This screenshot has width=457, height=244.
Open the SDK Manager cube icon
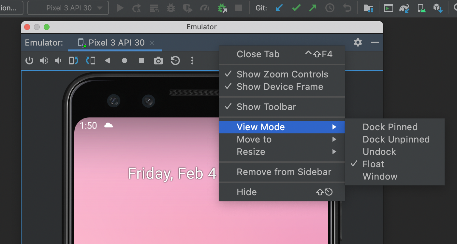pos(438,8)
